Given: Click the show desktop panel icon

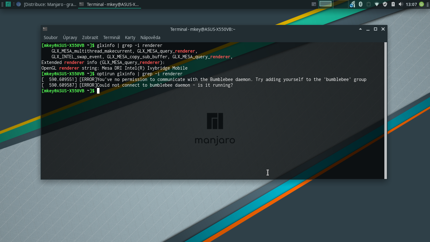Looking at the screenshot, I should tap(314, 4).
